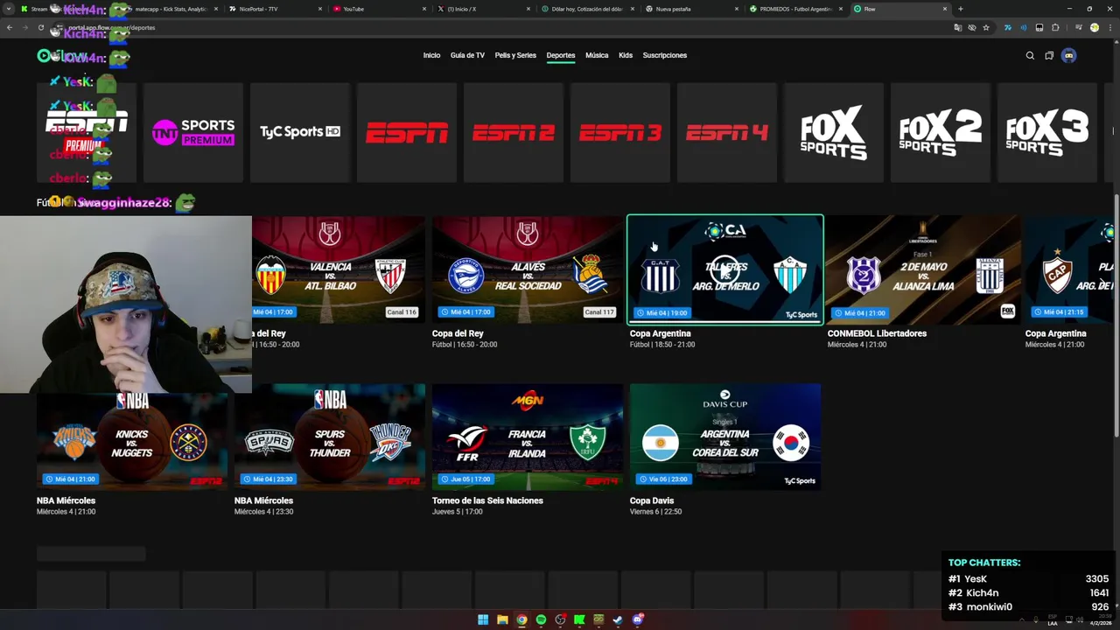Open the Francia vs Irlanda rugby card
The height and width of the screenshot is (630, 1120).
click(528, 437)
